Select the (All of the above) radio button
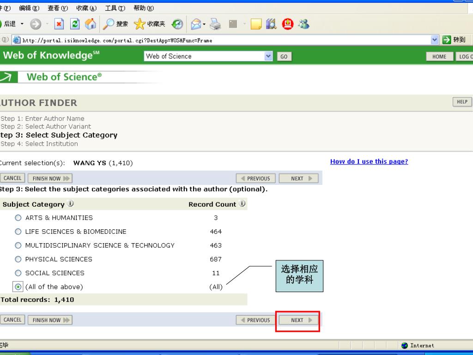 click(x=18, y=287)
